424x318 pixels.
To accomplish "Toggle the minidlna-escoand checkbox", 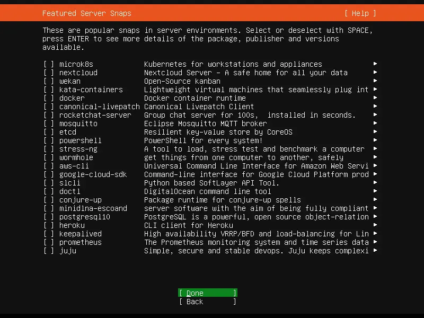I will 49,208.
